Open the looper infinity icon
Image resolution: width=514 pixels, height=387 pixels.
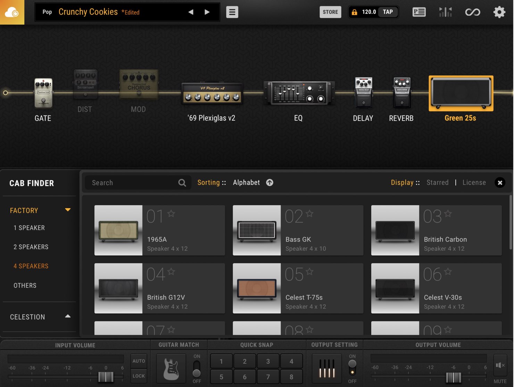(472, 12)
